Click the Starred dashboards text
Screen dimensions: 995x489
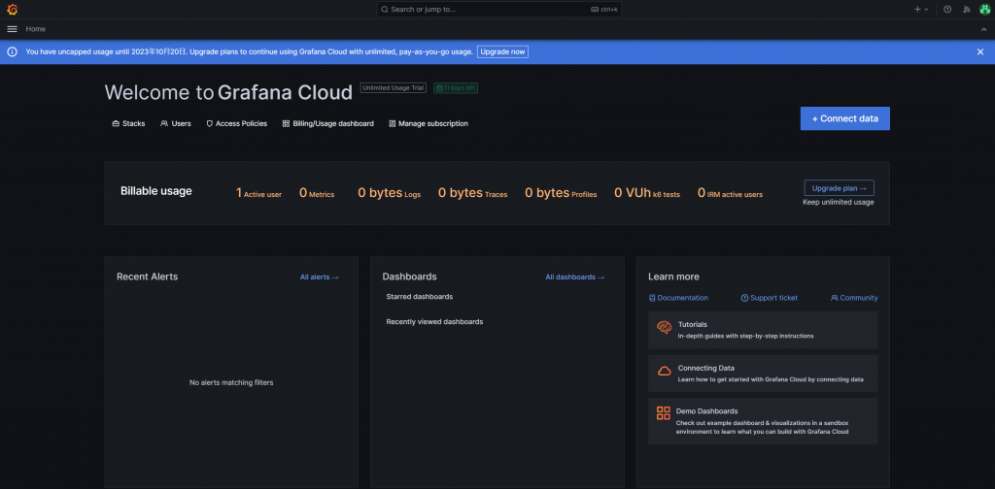click(x=420, y=297)
